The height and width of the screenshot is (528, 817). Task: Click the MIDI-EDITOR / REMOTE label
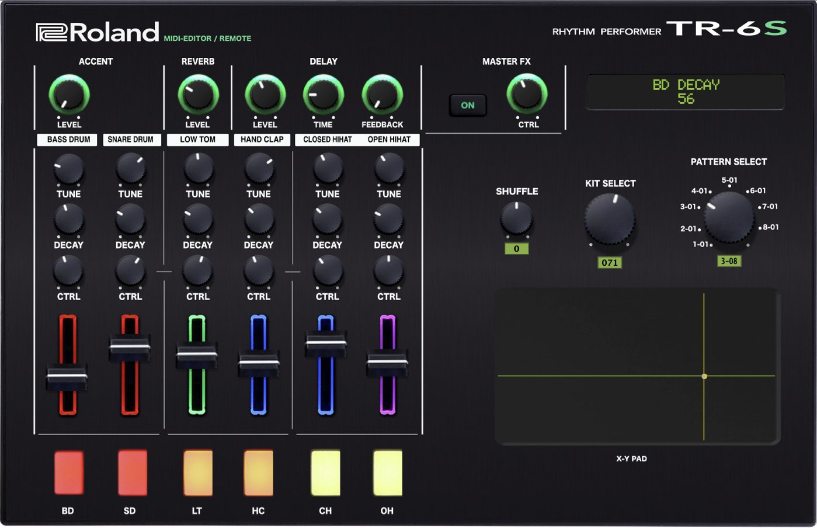(209, 37)
